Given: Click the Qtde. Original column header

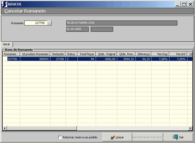Looking at the screenshot, I should [106, 54].
